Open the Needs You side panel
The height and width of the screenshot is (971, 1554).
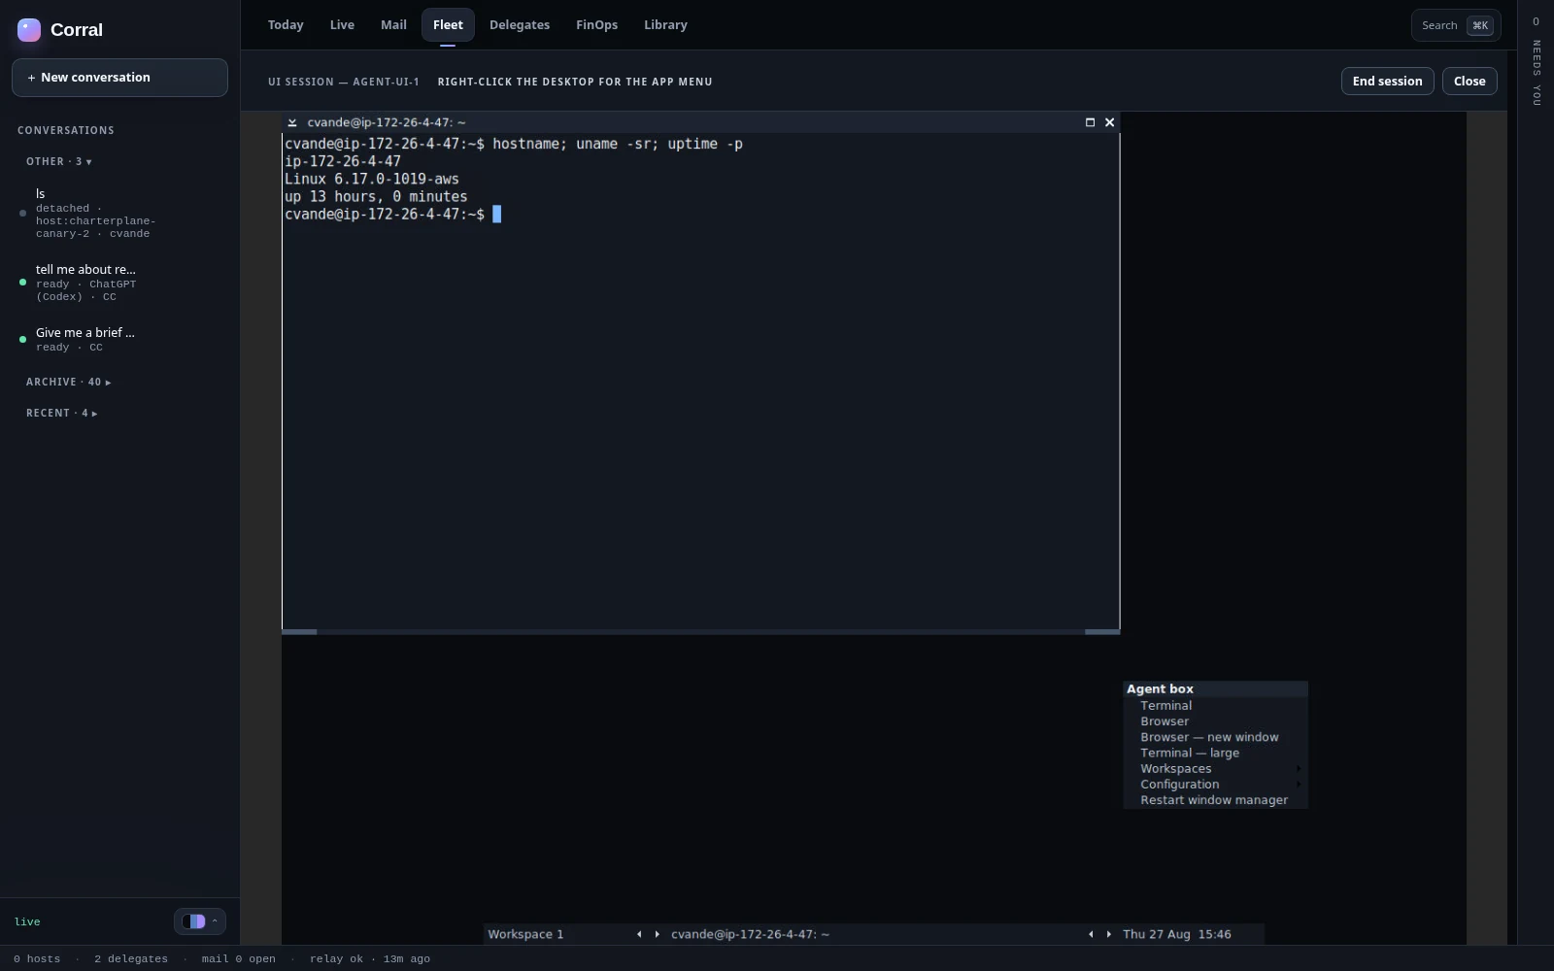click(1536, 60)
